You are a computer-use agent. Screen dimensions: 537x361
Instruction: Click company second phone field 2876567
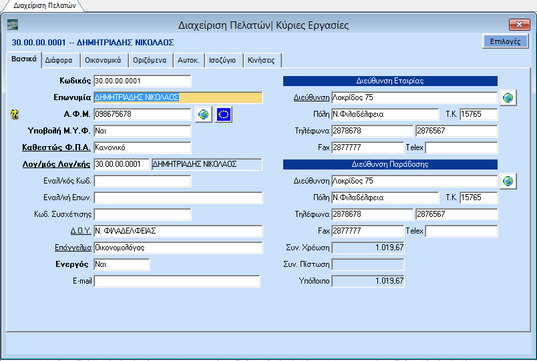(457, 131)
